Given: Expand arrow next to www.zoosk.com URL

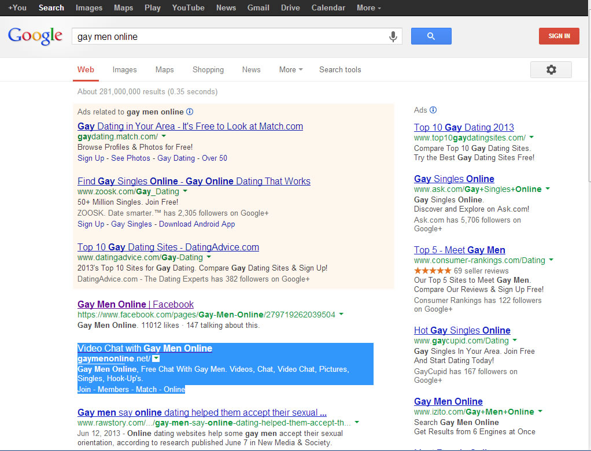Looking at the screenshot, I should pos(185,191).
